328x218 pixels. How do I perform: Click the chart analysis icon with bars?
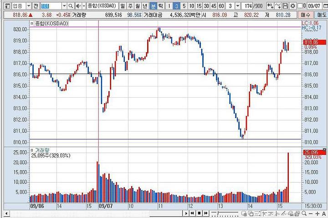click(291, 213)
